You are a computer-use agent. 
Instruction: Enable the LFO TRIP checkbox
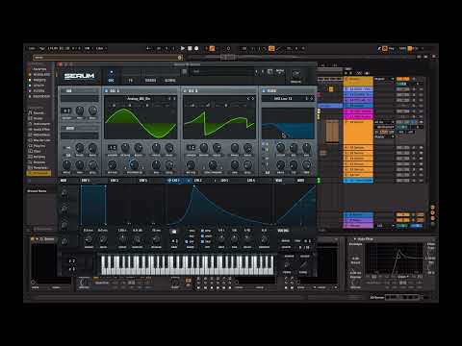202,241
